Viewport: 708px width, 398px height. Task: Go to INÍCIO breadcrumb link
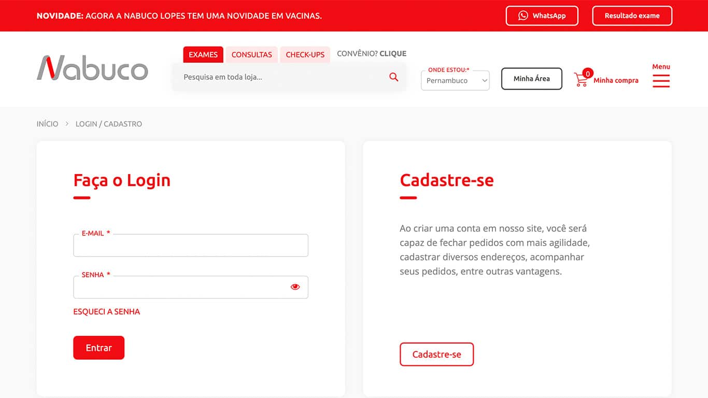[47, 124]
